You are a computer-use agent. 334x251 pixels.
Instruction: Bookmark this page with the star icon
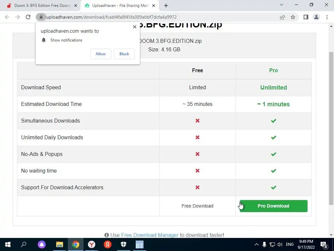point(293,17)
